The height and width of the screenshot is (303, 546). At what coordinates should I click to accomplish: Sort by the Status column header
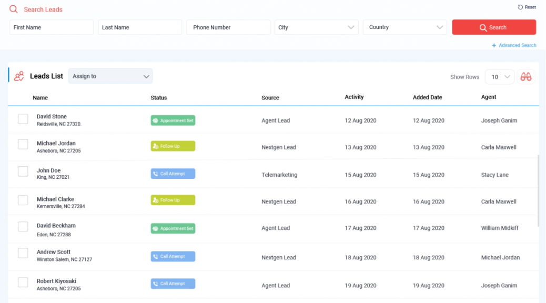click(159, 98)
